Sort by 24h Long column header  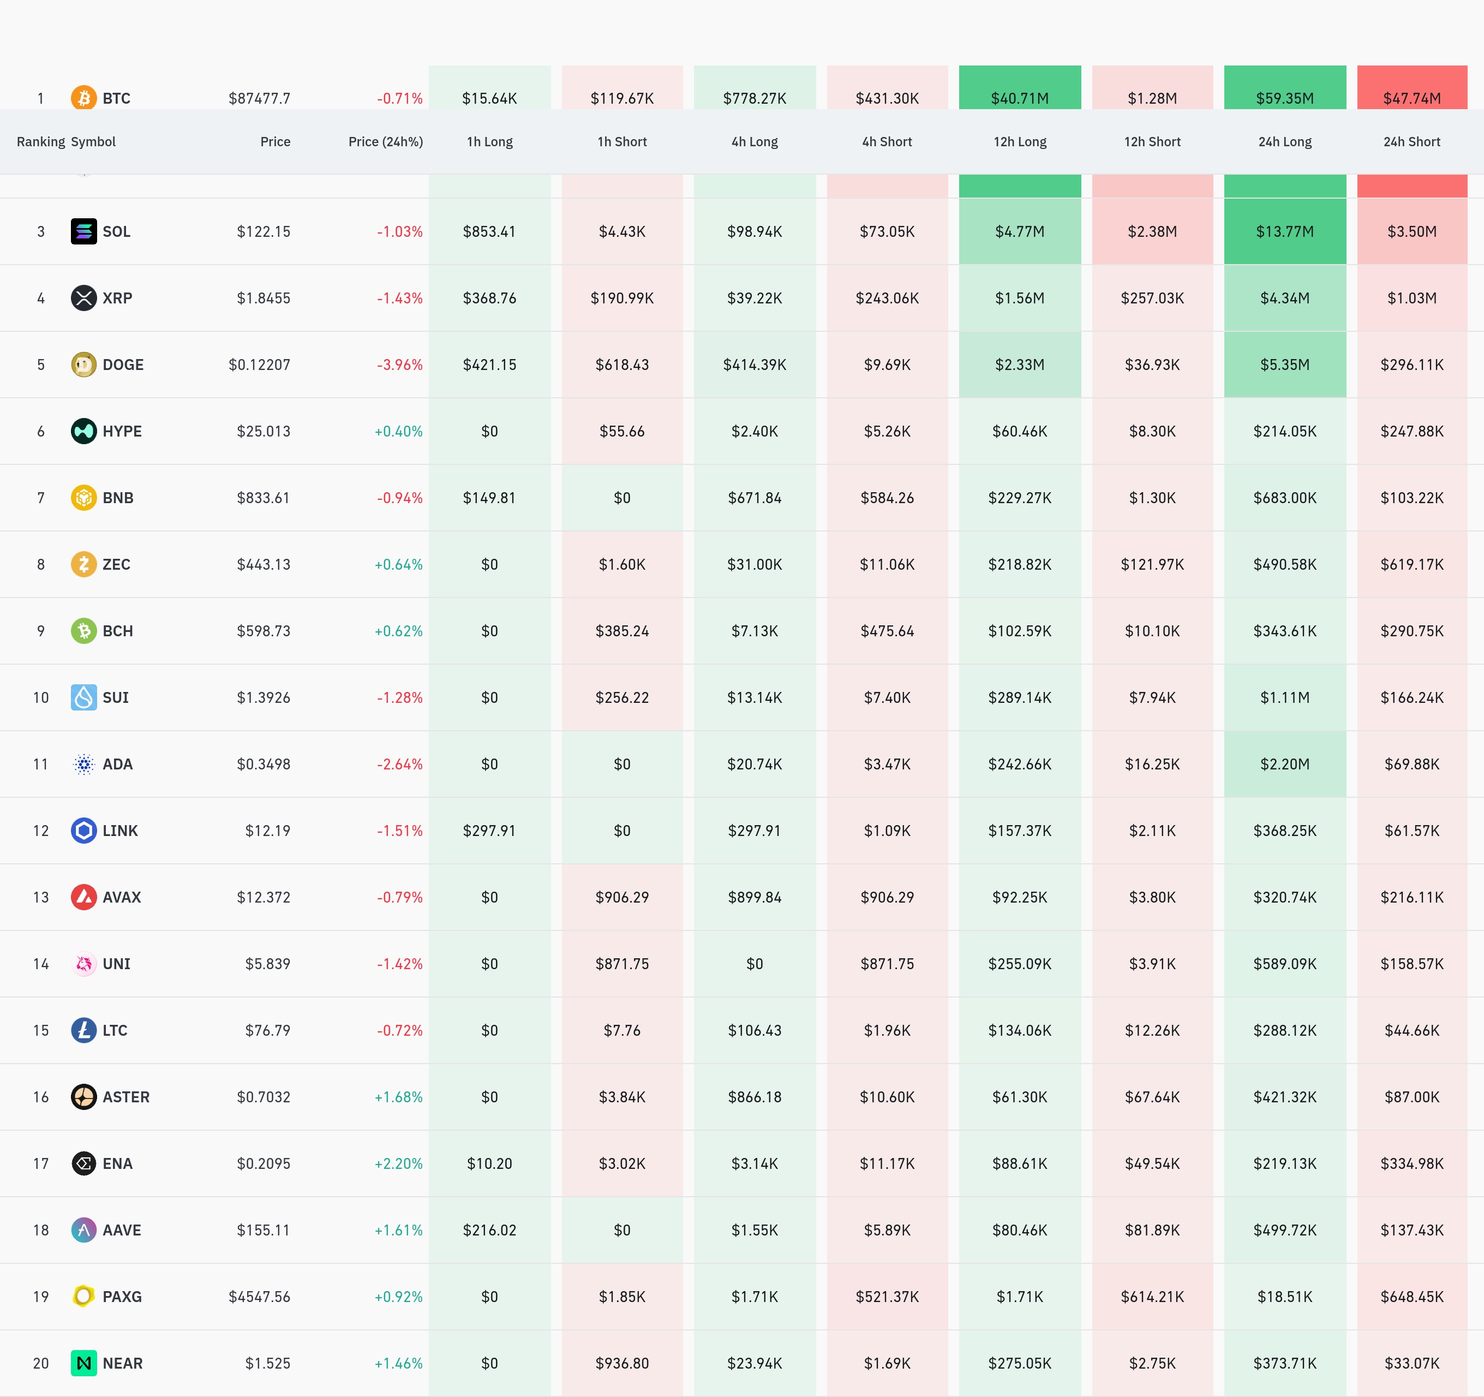tap(1284, 142)
